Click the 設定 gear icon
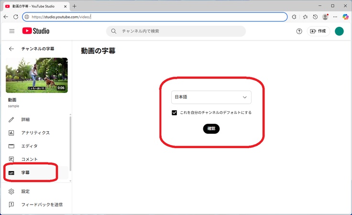 tap(11, 192)
